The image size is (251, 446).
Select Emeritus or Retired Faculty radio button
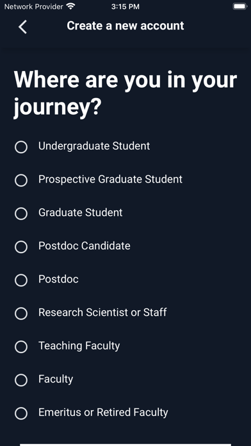point(21,413)
